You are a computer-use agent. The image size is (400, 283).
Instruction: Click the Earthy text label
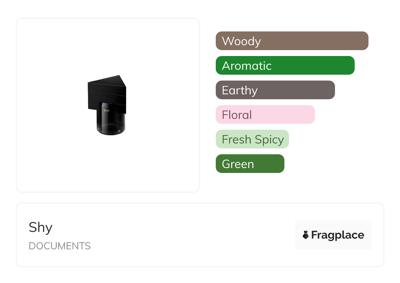240,90
